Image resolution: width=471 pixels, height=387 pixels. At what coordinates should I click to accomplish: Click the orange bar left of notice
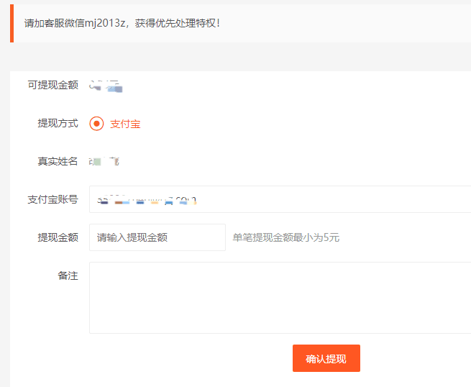coord(12,23)
